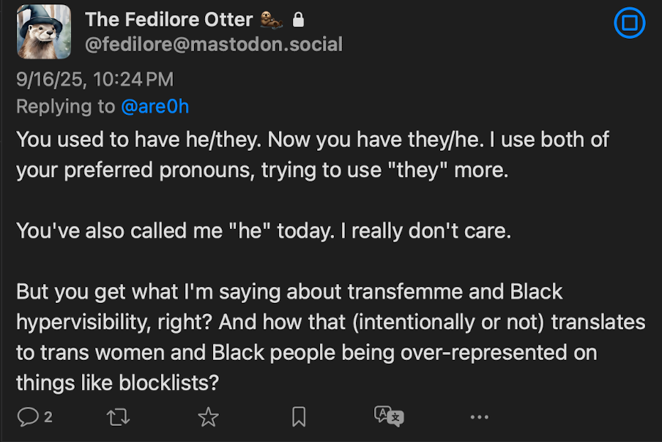The width and height of the screenshot is (662, 442).
Task: Click the reply count number 2
Action: (48, 417)
